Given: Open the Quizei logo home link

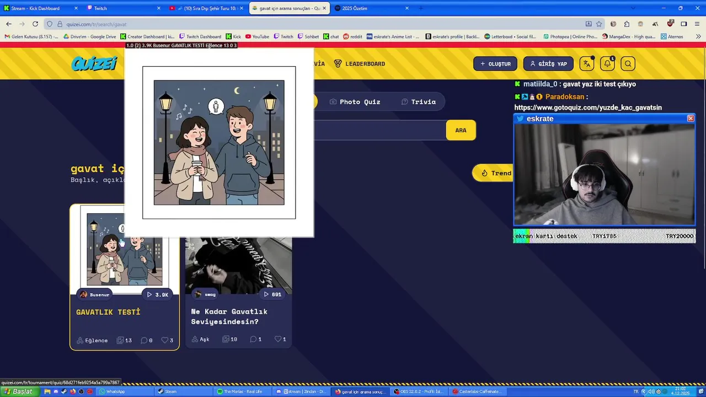Looking at the screenshot, I should click(x=94, y=64).
